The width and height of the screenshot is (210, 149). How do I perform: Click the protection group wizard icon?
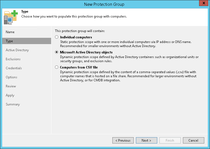(x=10, y=17)
